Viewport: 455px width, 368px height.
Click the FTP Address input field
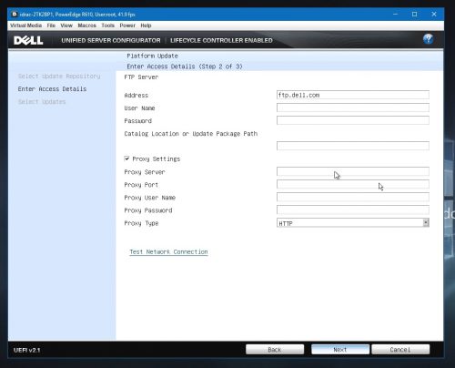tap(353, 95)
